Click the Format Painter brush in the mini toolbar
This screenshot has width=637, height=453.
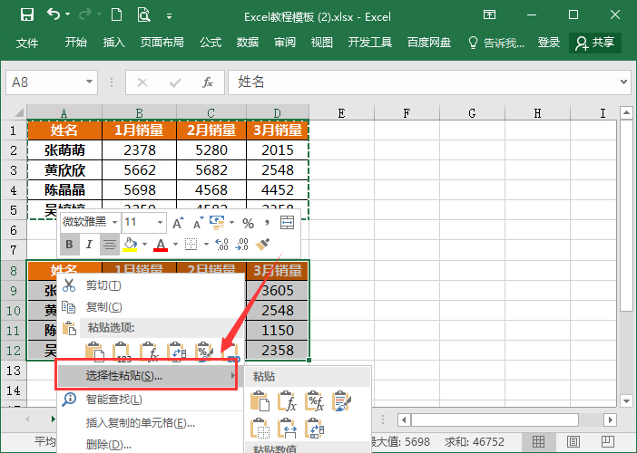click(x=263, y=244)
